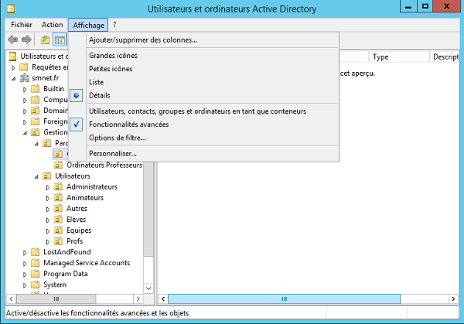Expand the Requêtes enregistrées node
The height and width of the screenshot is (324, 464).
13,68
